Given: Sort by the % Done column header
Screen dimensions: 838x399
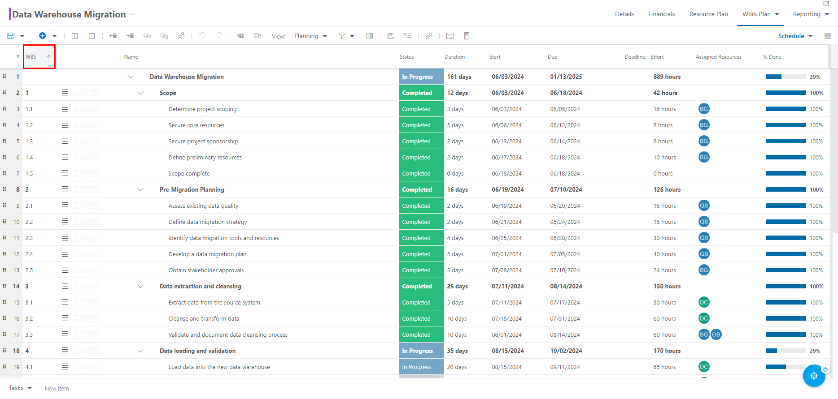Looking at the screenshot, I should click(772, 57).
